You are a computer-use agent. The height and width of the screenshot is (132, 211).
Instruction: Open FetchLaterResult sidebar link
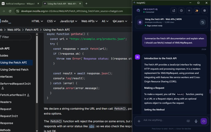(x=13, y=95)
